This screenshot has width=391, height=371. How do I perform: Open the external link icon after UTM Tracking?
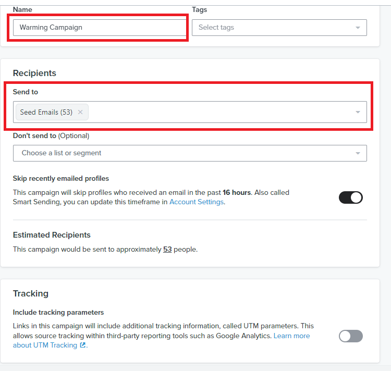(x=82, y=345)
